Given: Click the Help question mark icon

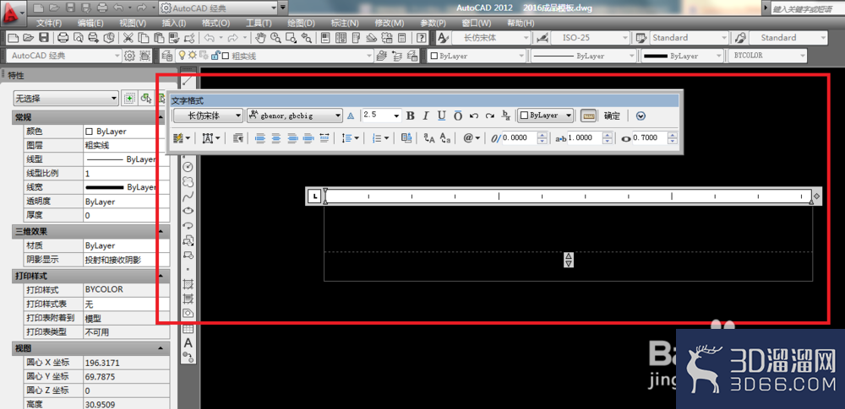Looking at the screenshot, I should pos(422,38).
